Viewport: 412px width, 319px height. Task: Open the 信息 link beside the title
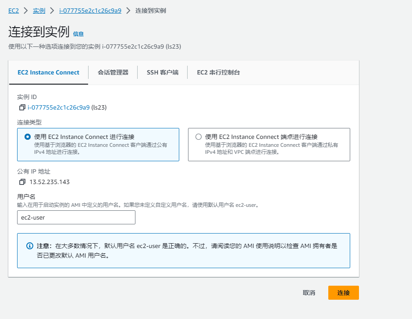[78, 34]
